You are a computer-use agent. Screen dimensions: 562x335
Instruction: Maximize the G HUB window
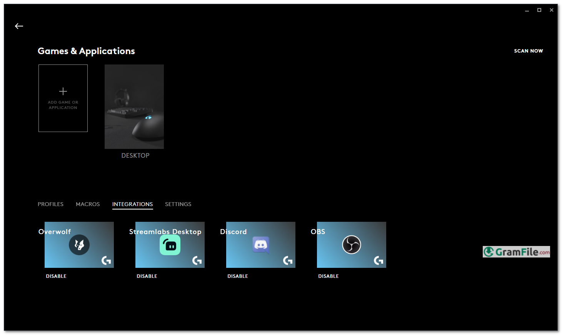point(539,10)
